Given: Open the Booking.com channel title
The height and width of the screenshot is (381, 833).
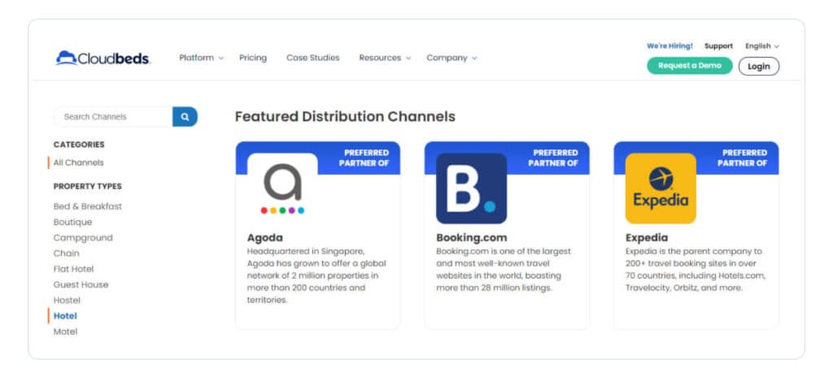Looking at the screenshot, I should coord(472,238).
